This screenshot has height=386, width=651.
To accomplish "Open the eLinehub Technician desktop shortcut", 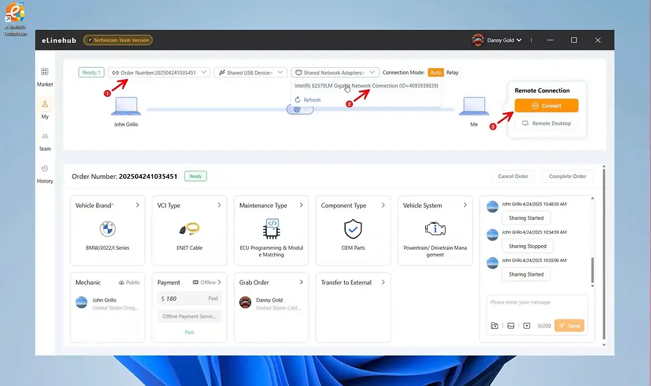I will (x=15, y=19).
